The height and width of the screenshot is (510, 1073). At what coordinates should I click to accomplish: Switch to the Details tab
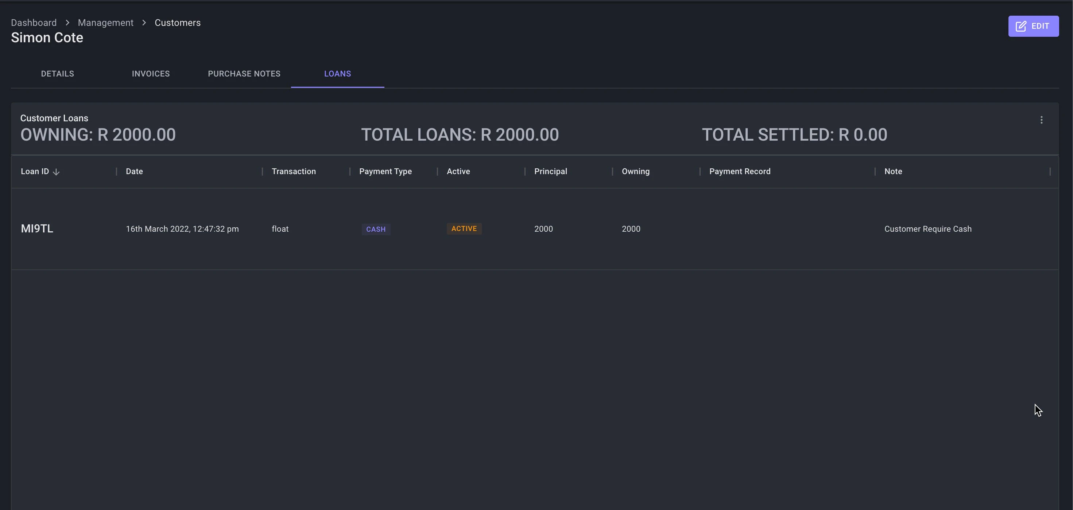[x=58, y=74]
